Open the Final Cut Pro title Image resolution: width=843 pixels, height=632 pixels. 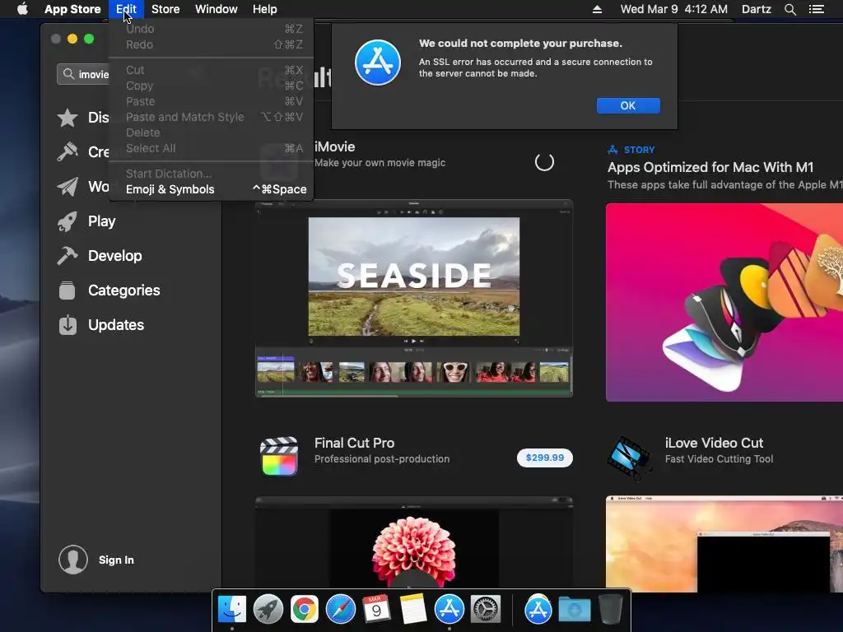354,443
